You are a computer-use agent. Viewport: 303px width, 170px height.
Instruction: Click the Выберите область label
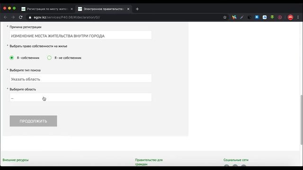coord(23,89)
